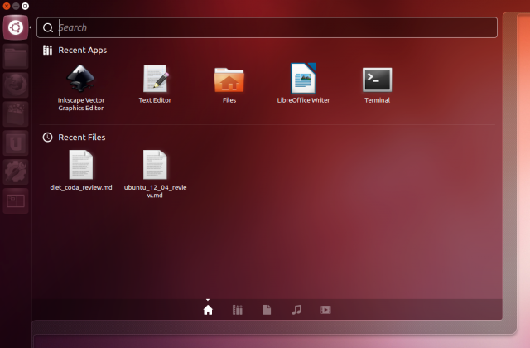Open the Workspace Switcher in launcher

[x=16, y=201]
